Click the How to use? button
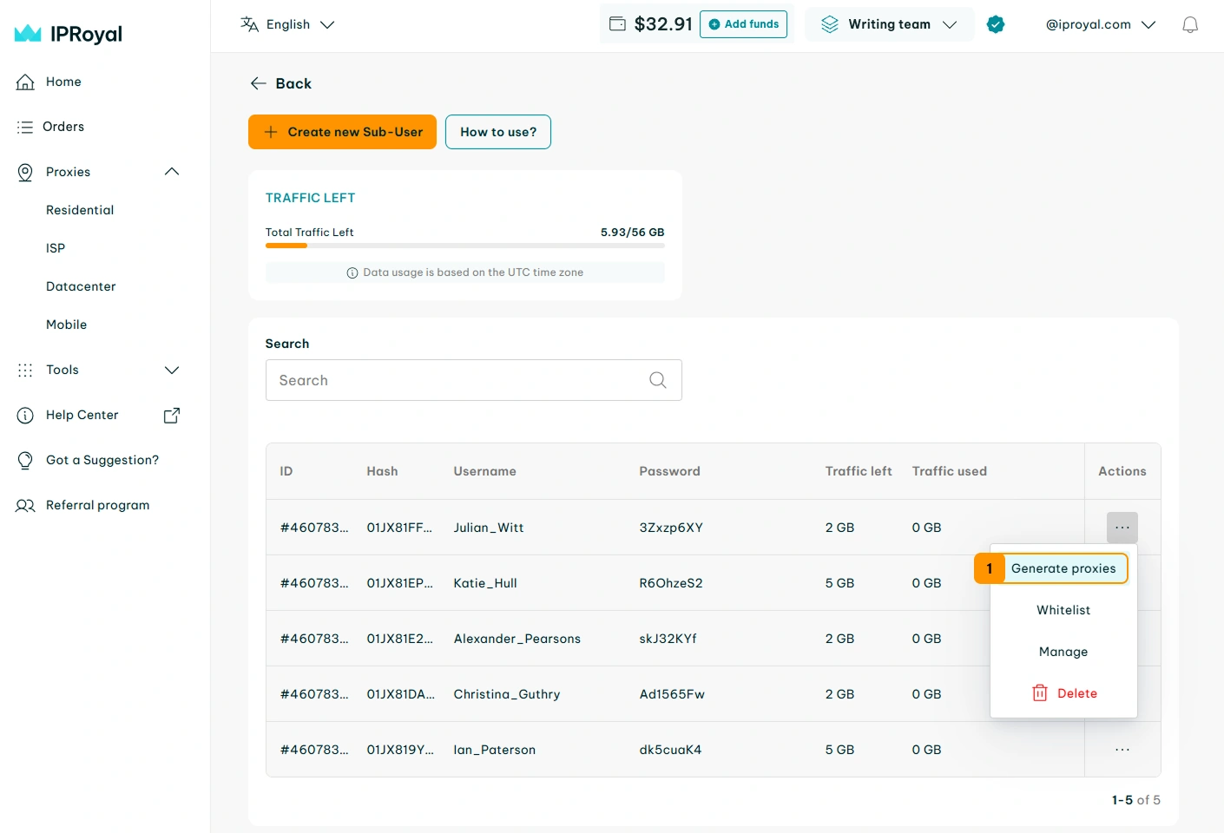The height and width of the screenshot is (833, 1224). (498, 132)
